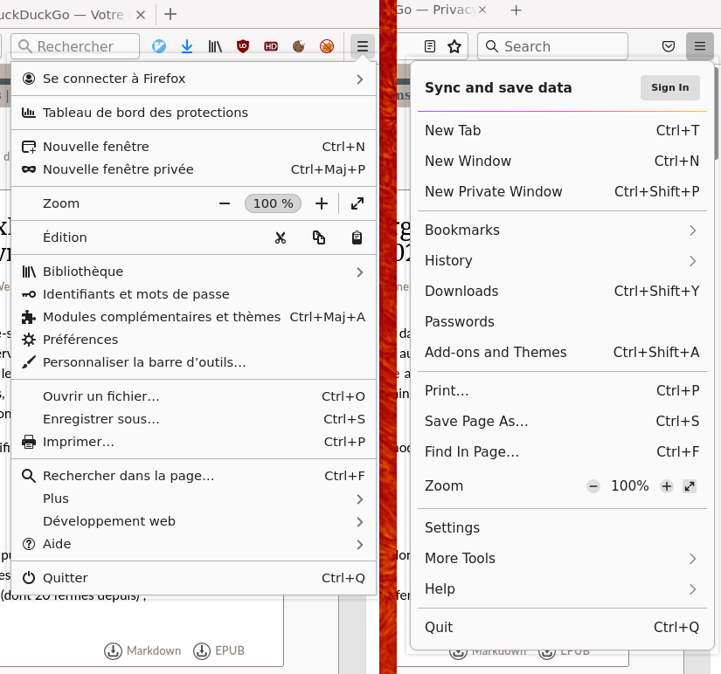Choose Enregistrer sous
The width and height of the screenshot is (721, 674).
(194, 419)
